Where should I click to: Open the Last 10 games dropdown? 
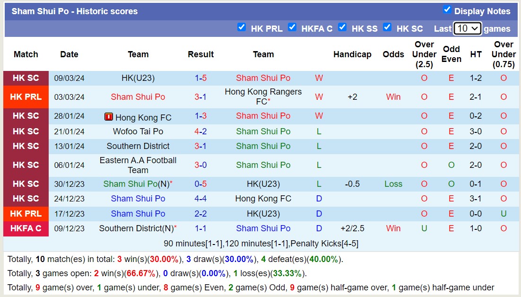(467, 28)
